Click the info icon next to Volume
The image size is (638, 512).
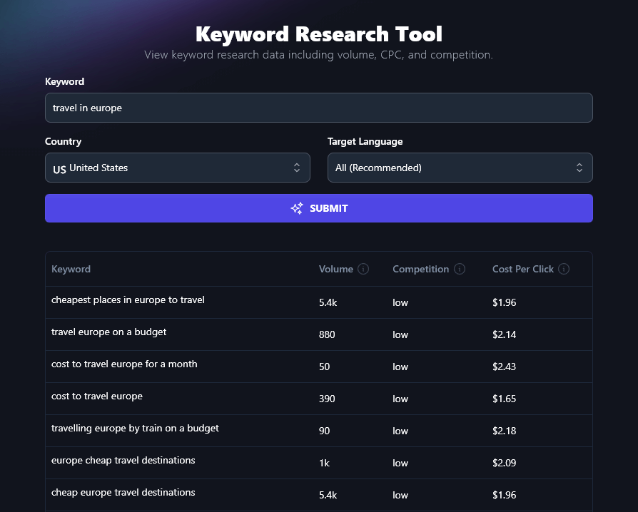pyautogui.click(x=364, y=269)
